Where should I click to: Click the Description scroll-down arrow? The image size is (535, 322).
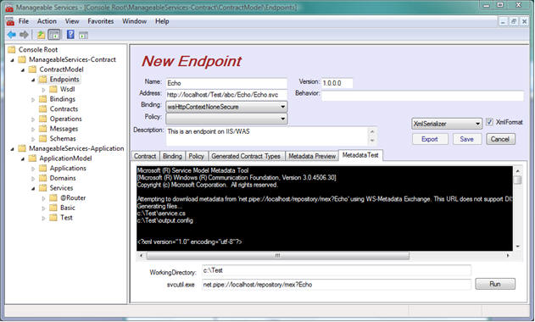[x=372, y=141]
